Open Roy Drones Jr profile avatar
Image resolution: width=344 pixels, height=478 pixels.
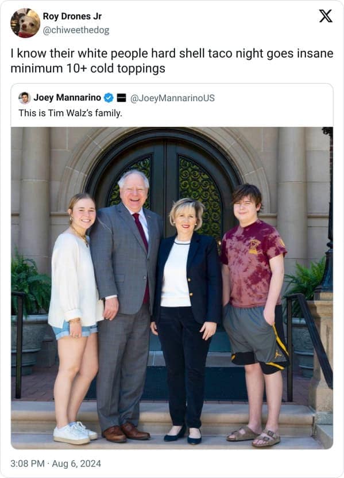tap(25, 23)
